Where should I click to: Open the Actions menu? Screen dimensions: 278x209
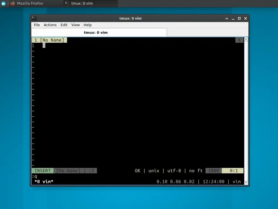coord(50,25)
